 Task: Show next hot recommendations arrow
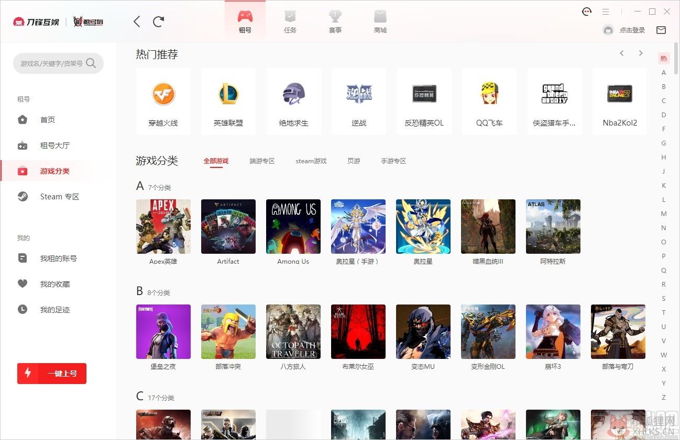pos(641,53)
